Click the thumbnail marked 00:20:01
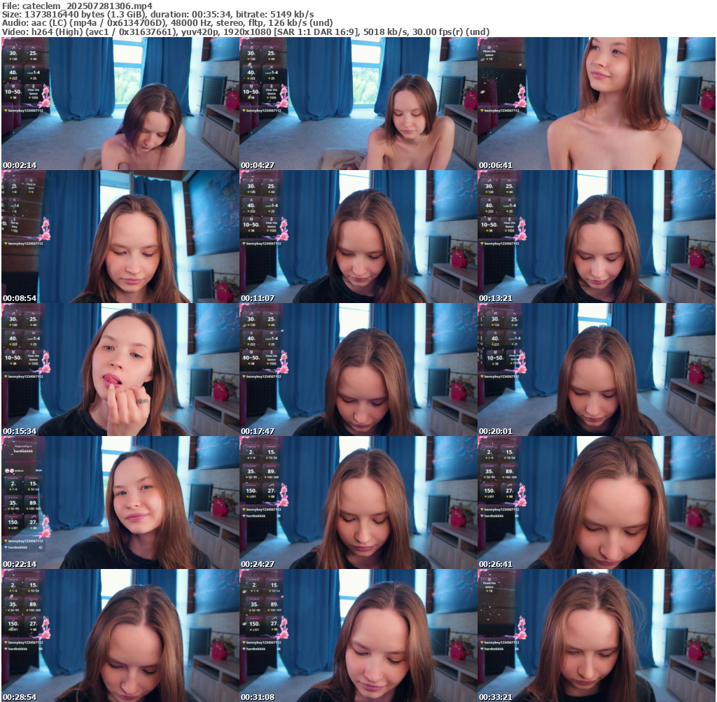 click(x=596, y=370)
